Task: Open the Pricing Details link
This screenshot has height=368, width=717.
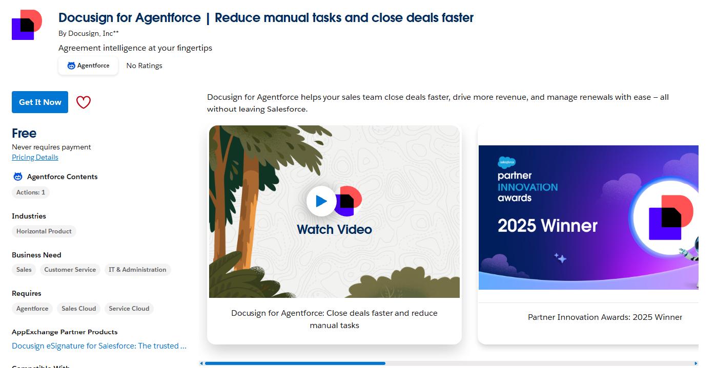Action: (35, 157)
